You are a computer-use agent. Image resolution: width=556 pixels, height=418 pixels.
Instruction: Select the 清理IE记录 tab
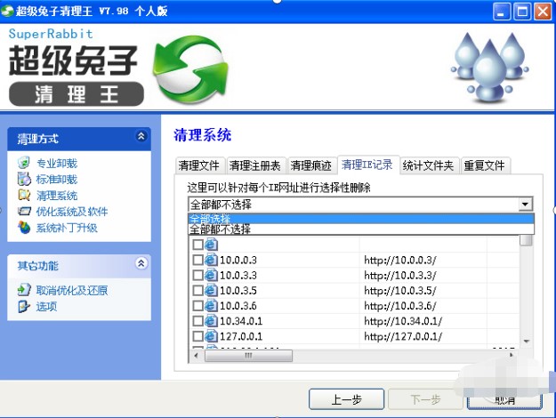[x=367, y=165]
